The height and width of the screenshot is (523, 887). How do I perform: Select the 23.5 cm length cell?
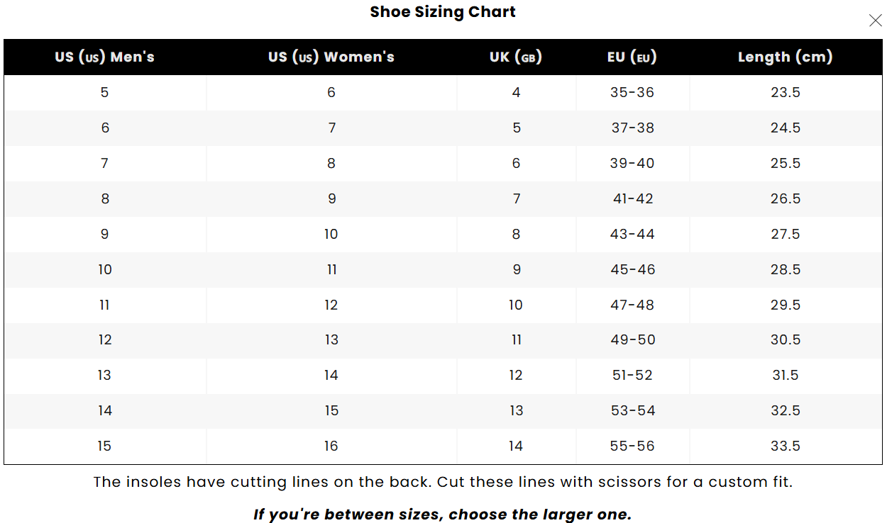click(x=786, y=92)
